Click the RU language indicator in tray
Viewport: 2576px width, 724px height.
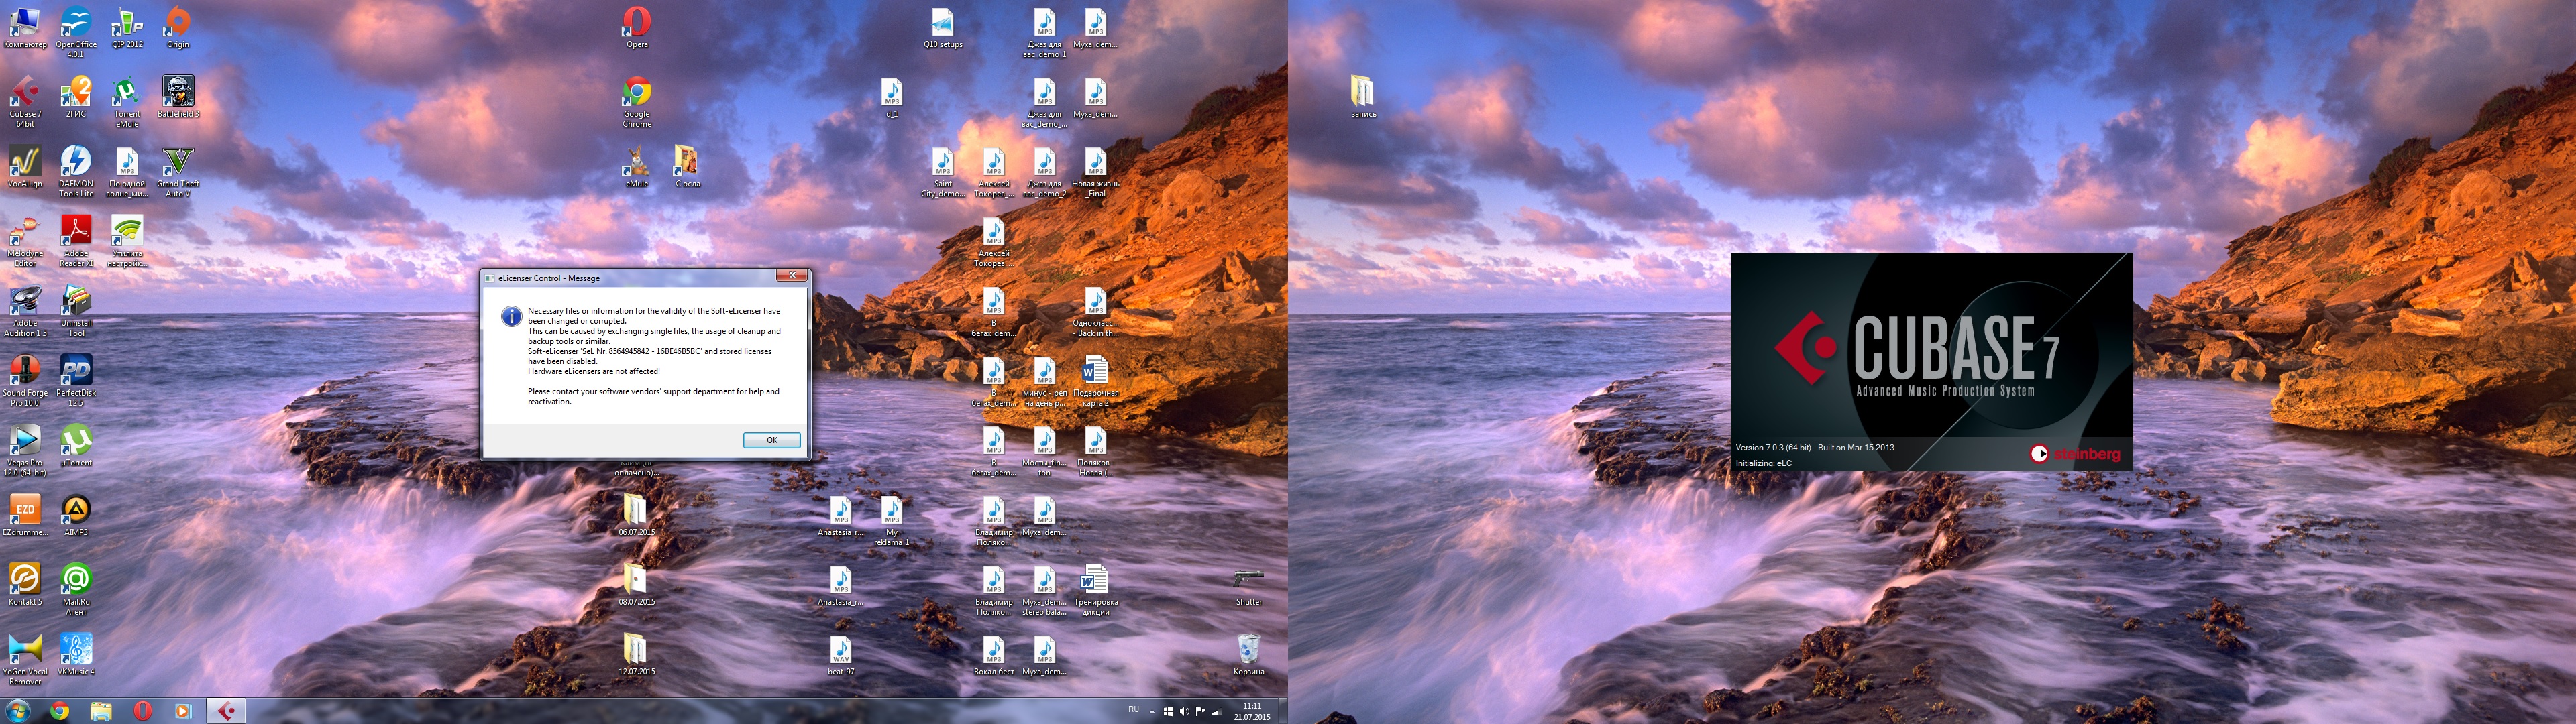(1133, 710)
